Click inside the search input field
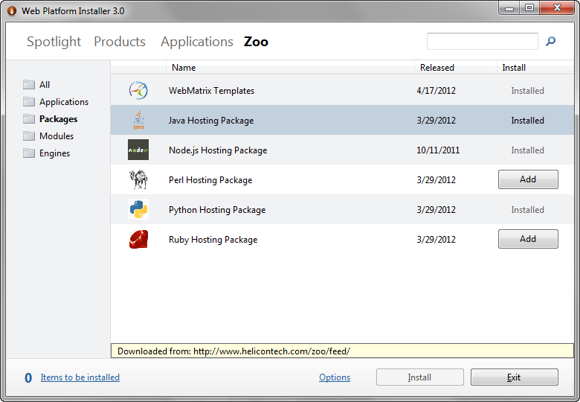This screenshot has height=402, width=580. tap(483, 41)
